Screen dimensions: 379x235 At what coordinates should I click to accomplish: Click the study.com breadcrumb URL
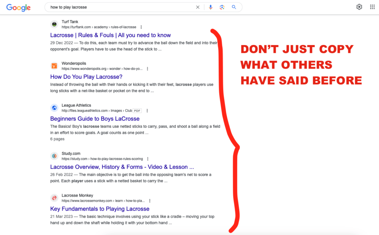(x=102, y=159)
